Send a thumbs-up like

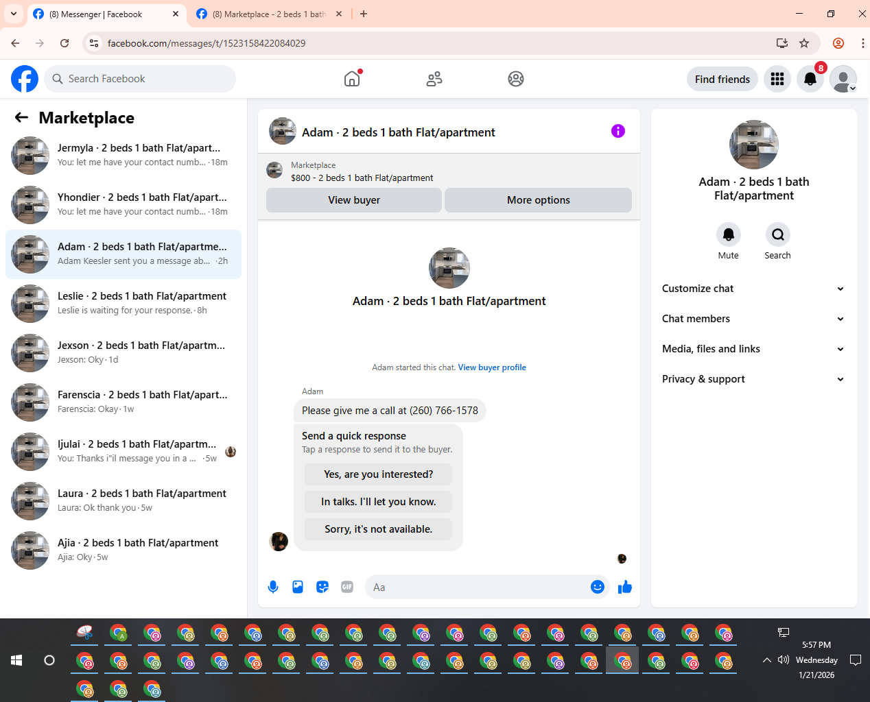coord(625,587)
